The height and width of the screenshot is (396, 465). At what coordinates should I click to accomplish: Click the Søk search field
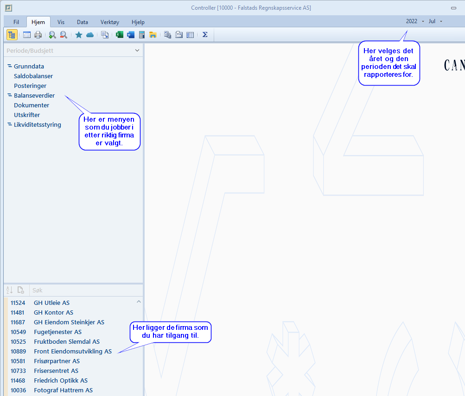pos(83,290)
